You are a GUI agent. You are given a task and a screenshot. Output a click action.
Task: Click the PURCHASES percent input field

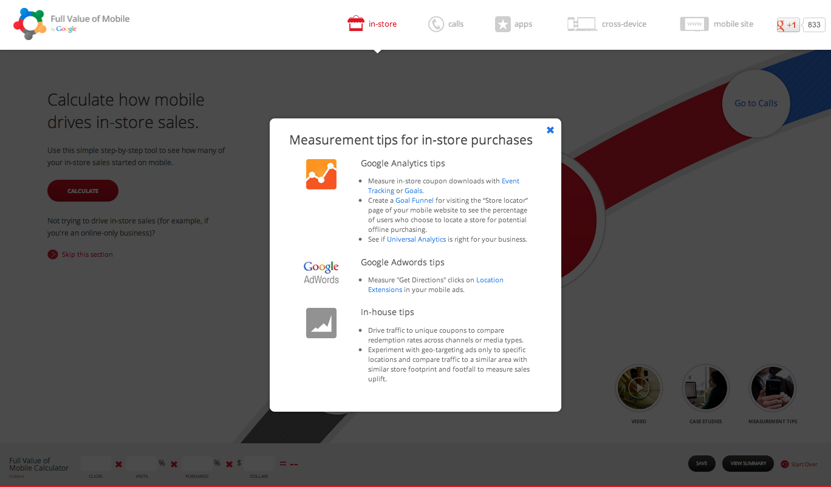pyautogui.click(x=197, y=464)
